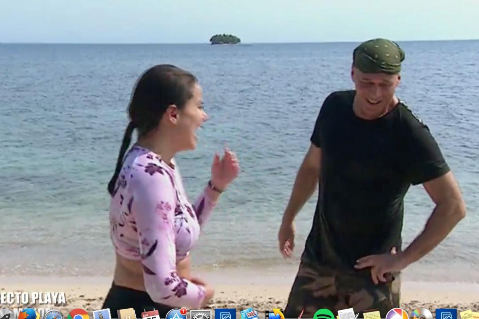Open film strip icon with yellow arrow
The width and height of the screenshot is (479, 319).
[275, 315]
